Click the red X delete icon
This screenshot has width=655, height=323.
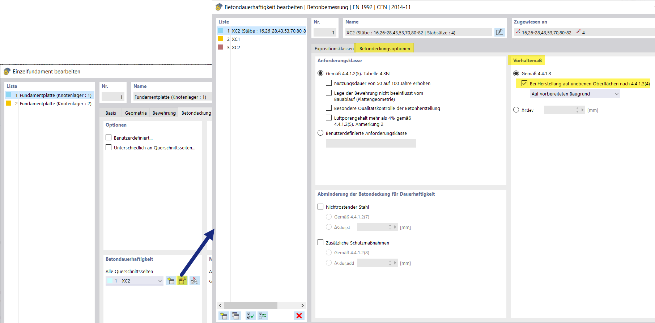click(x=299, y=316)
